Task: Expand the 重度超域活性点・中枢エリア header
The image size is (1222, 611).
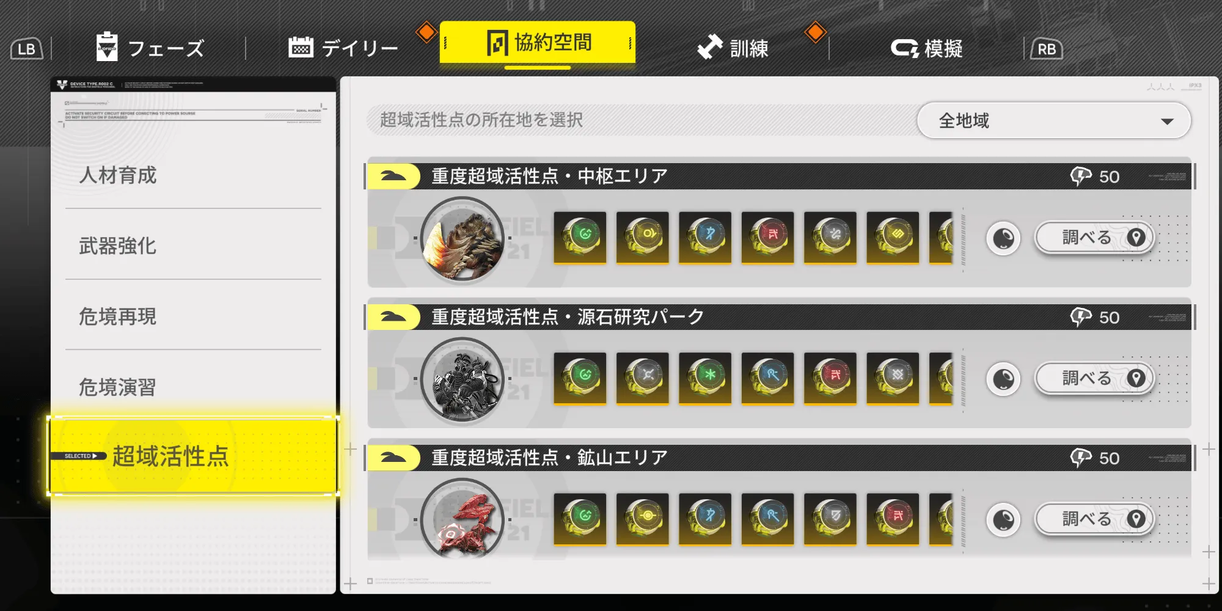Action: 778,176
